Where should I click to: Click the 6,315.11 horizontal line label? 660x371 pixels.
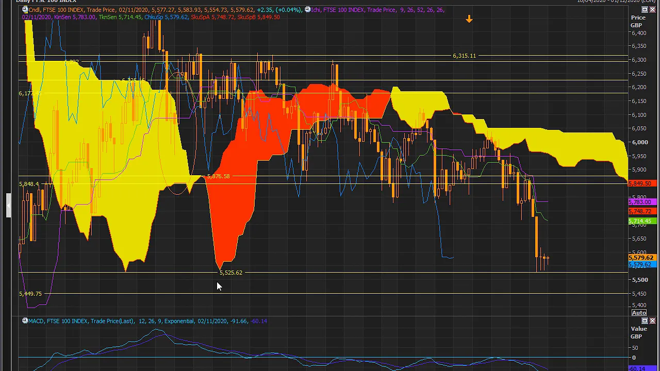(464, 56)
